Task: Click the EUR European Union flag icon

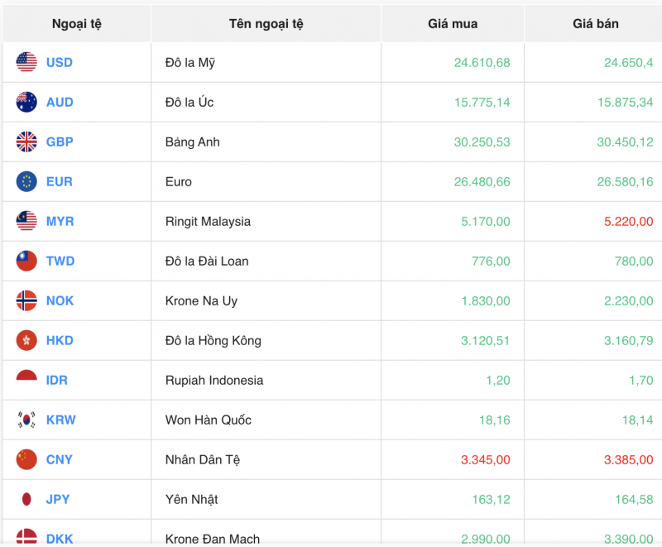Action: point(25,181)
